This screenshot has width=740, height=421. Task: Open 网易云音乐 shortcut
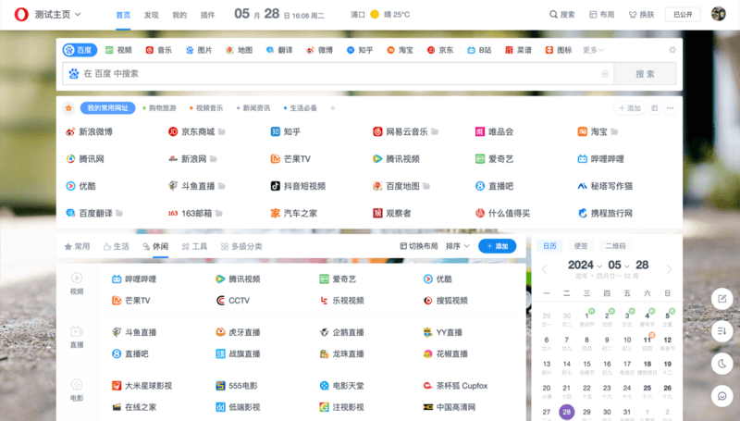[x=401, y=131]
